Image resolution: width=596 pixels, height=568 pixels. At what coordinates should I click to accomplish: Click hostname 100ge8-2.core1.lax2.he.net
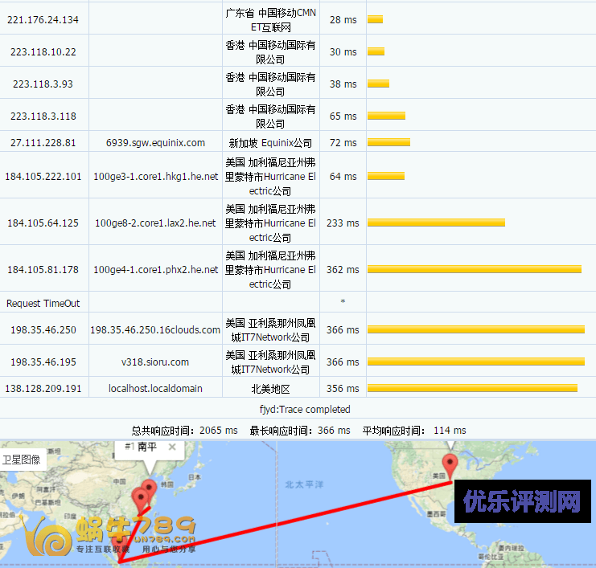click(x=155, y=223)
